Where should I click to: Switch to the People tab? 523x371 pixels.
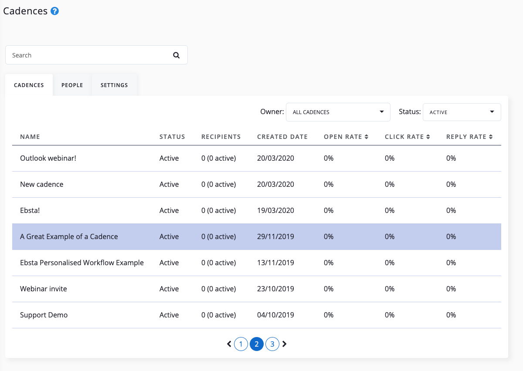72,85
